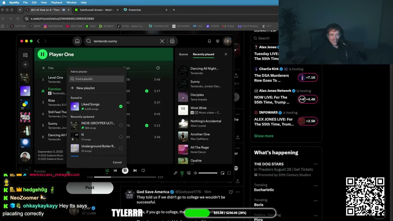Open the Spotify miniplayer

223,173
